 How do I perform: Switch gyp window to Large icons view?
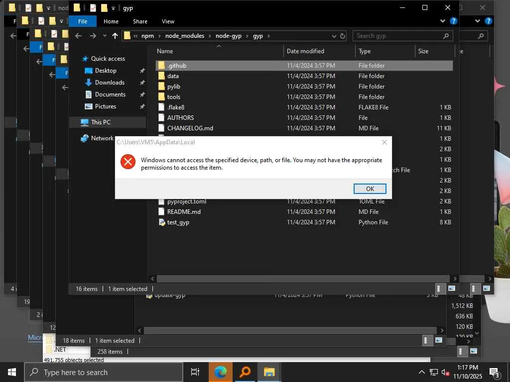click(452, 288)
